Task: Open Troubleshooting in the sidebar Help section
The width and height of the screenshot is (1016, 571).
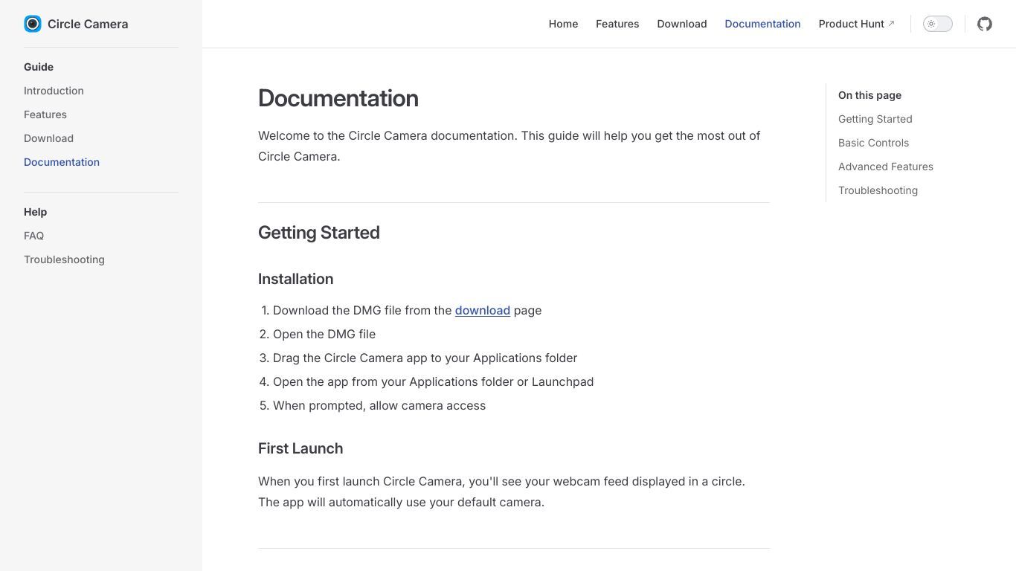Action: (64, 259)
